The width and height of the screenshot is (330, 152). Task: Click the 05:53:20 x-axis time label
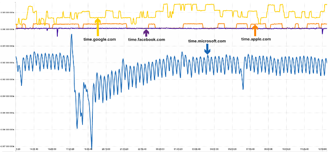click(x=232, y=150)
